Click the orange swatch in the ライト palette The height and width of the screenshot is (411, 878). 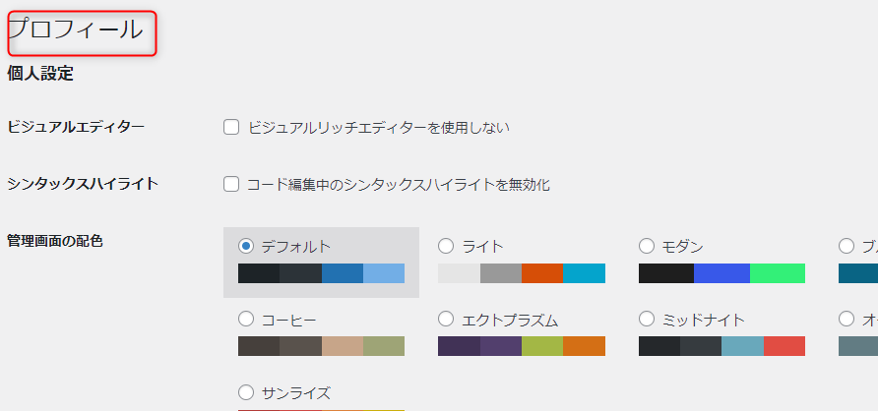pos(542,273)
